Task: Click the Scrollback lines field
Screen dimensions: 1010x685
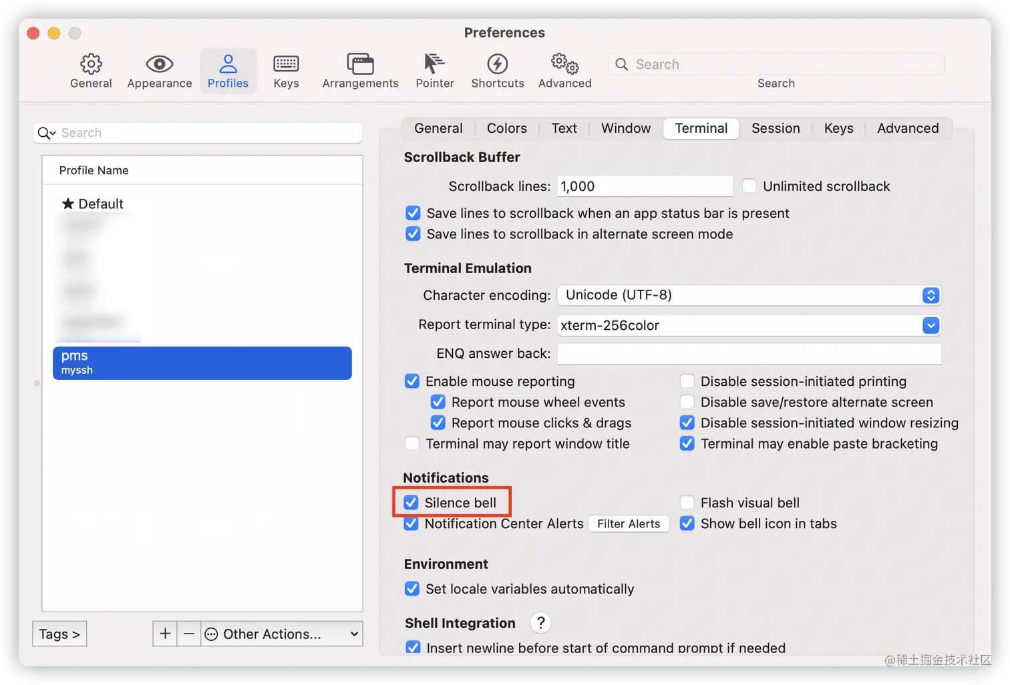Action: [645, 186]
